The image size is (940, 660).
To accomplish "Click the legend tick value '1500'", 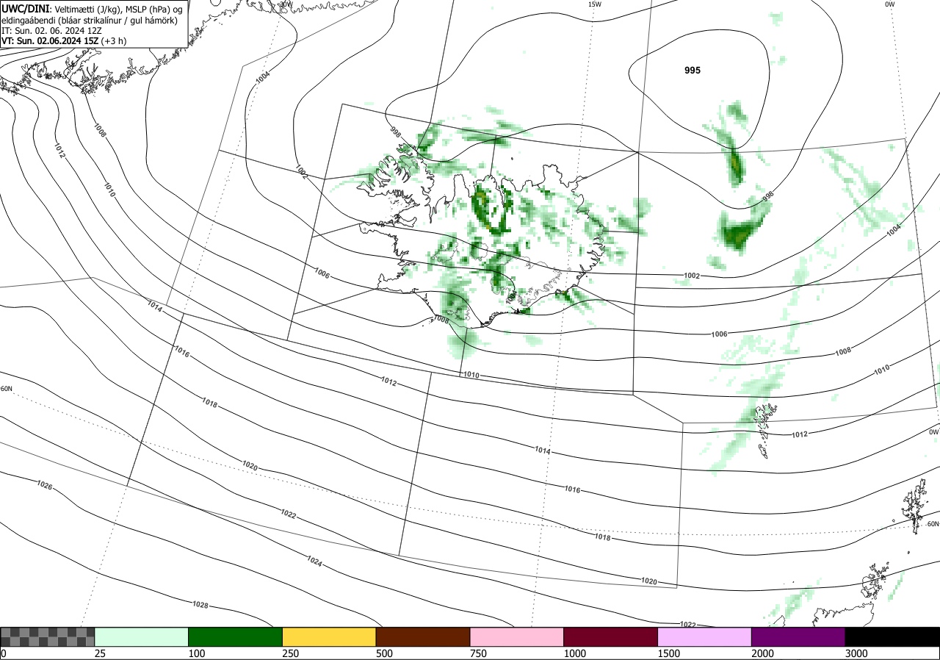I will coord(669,653).
